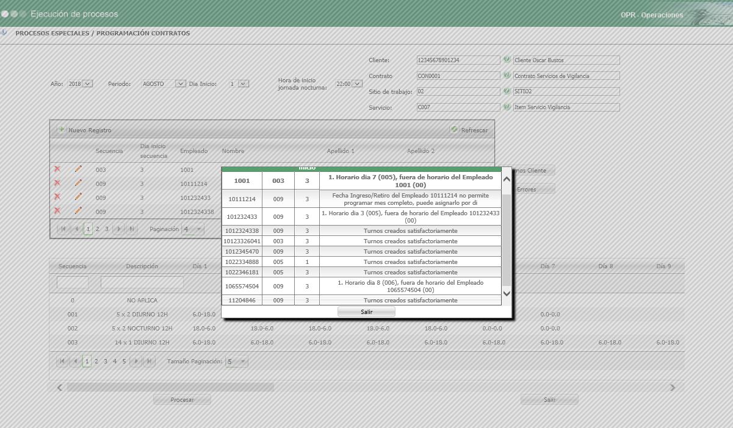Click the Apellido 1 column header
The image size is (733, 428).
341,151
